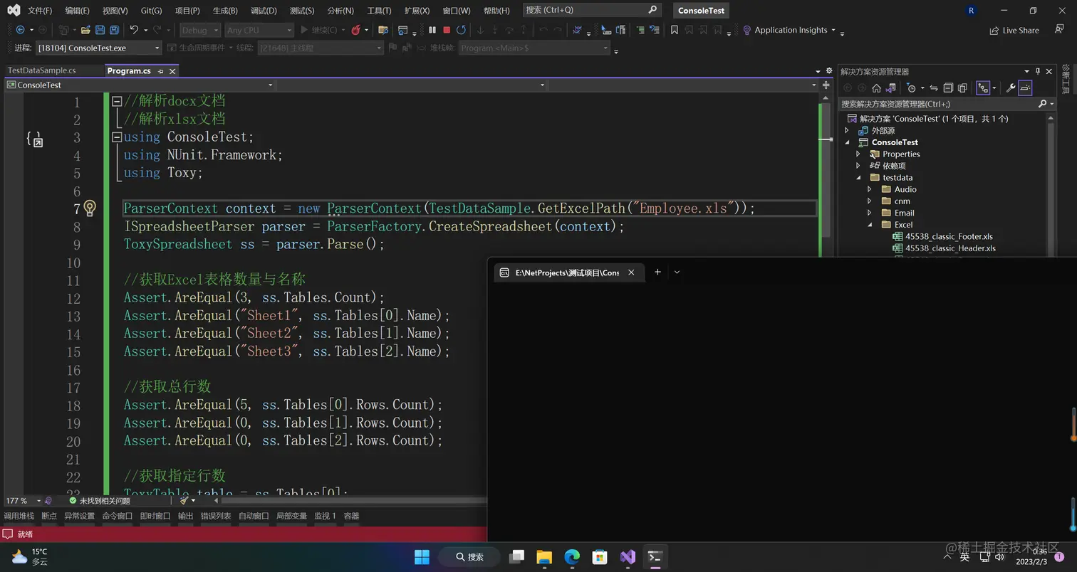This screenshot has height=572, width=1077.
Task: Toggle Show All Files in Solution Explorer
Action: pos(962,88)
